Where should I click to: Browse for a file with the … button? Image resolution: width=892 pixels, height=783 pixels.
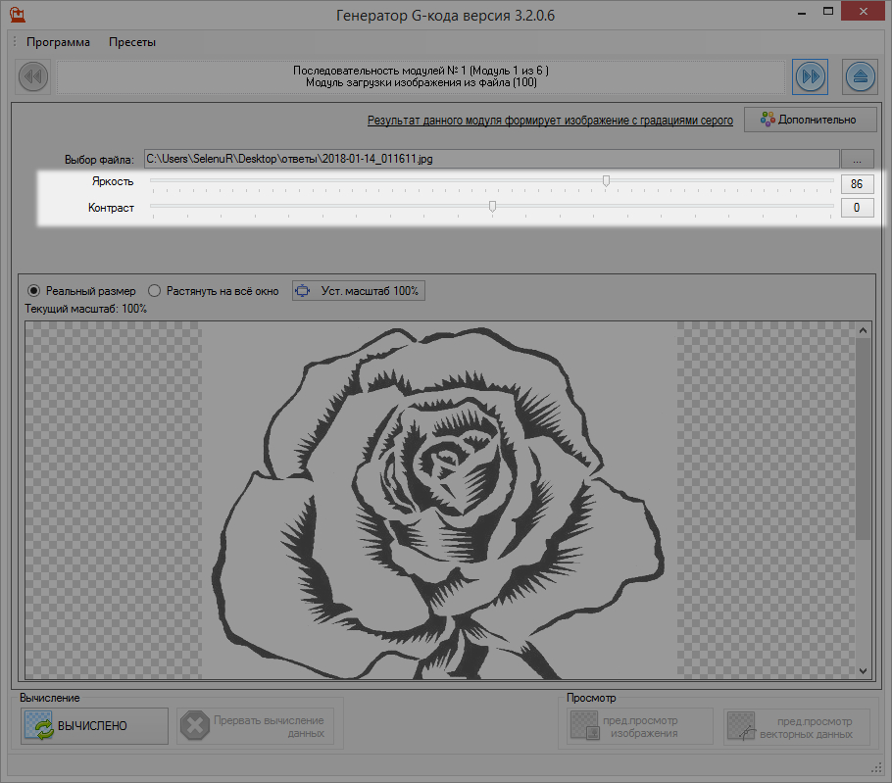point(858,159)
